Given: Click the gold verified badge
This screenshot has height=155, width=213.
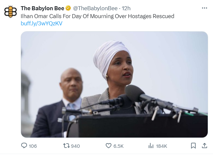Looking at the screenshot, I should 68,8.
